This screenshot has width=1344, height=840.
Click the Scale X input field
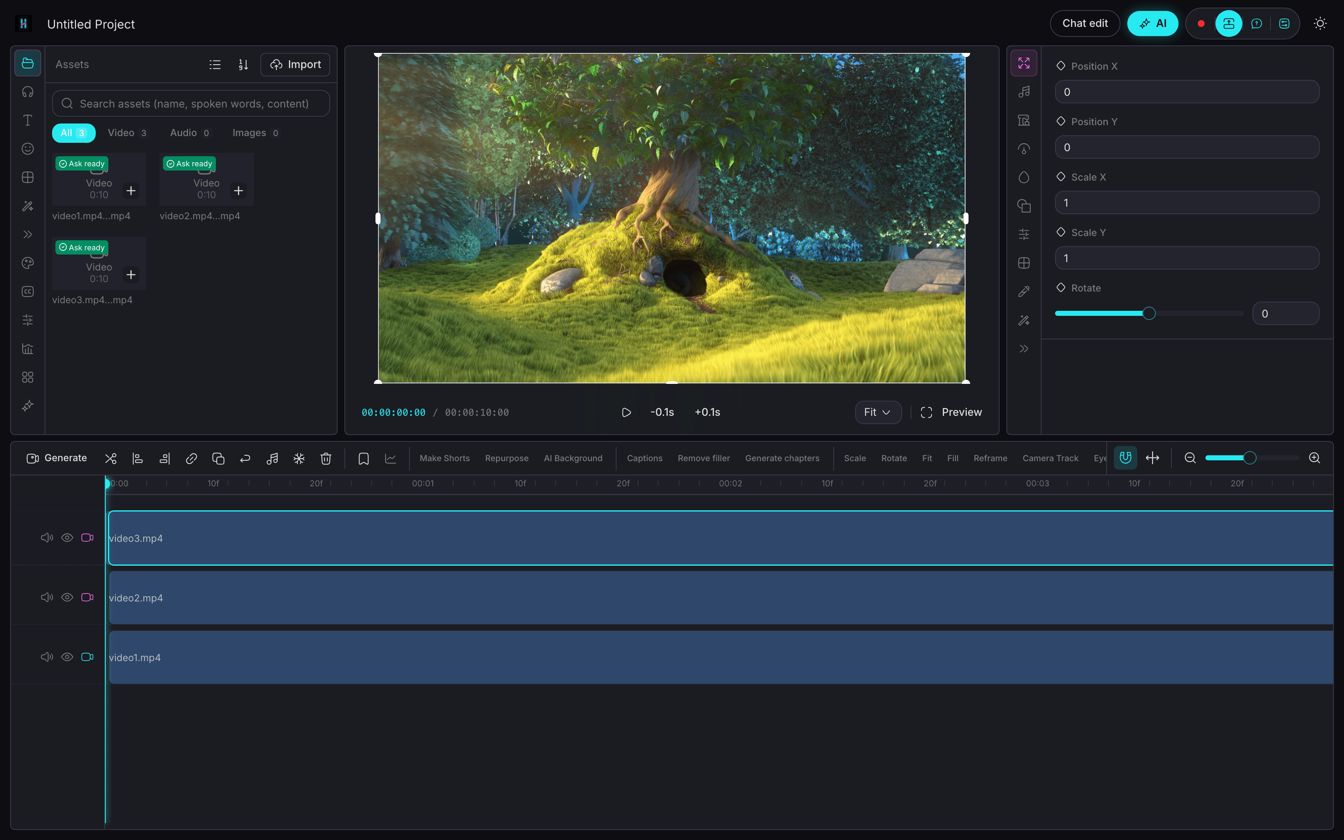[1187, 203]
